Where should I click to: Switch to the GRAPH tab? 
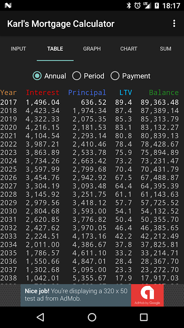pyautogui.click(x=92, y=49)
